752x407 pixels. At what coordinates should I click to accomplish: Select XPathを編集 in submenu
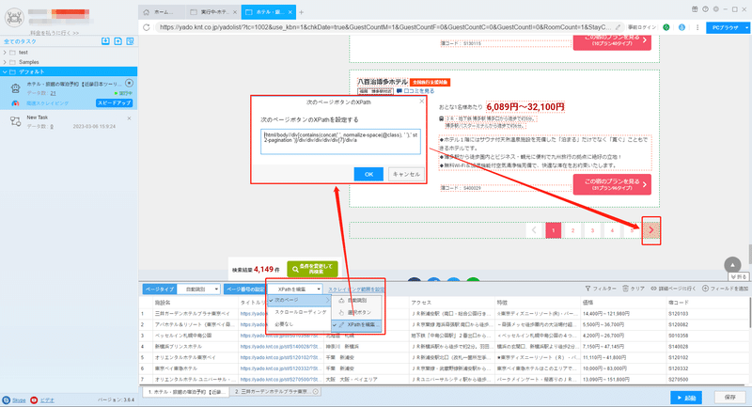pyautogui.click(x=357, y=325)
